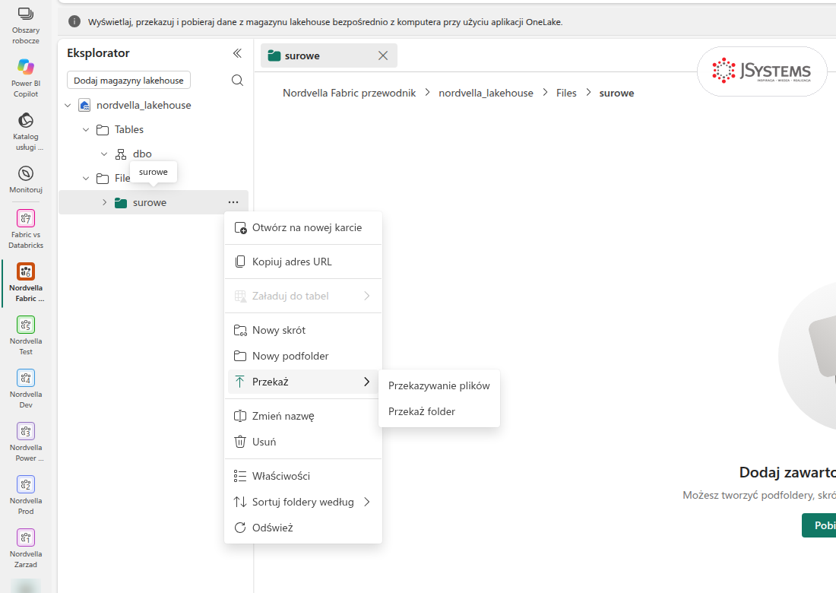Select the surowe tab

pos(328,55)
